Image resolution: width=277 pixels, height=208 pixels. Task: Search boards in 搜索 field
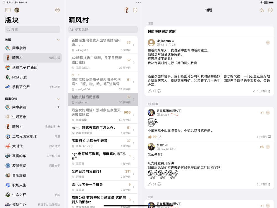(32, 30)
